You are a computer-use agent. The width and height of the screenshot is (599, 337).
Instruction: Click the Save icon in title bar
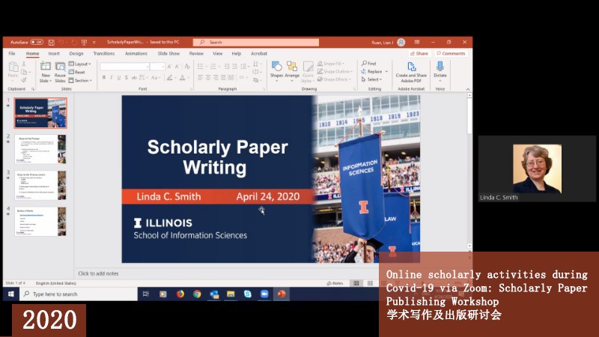click(x=51, y=42)
